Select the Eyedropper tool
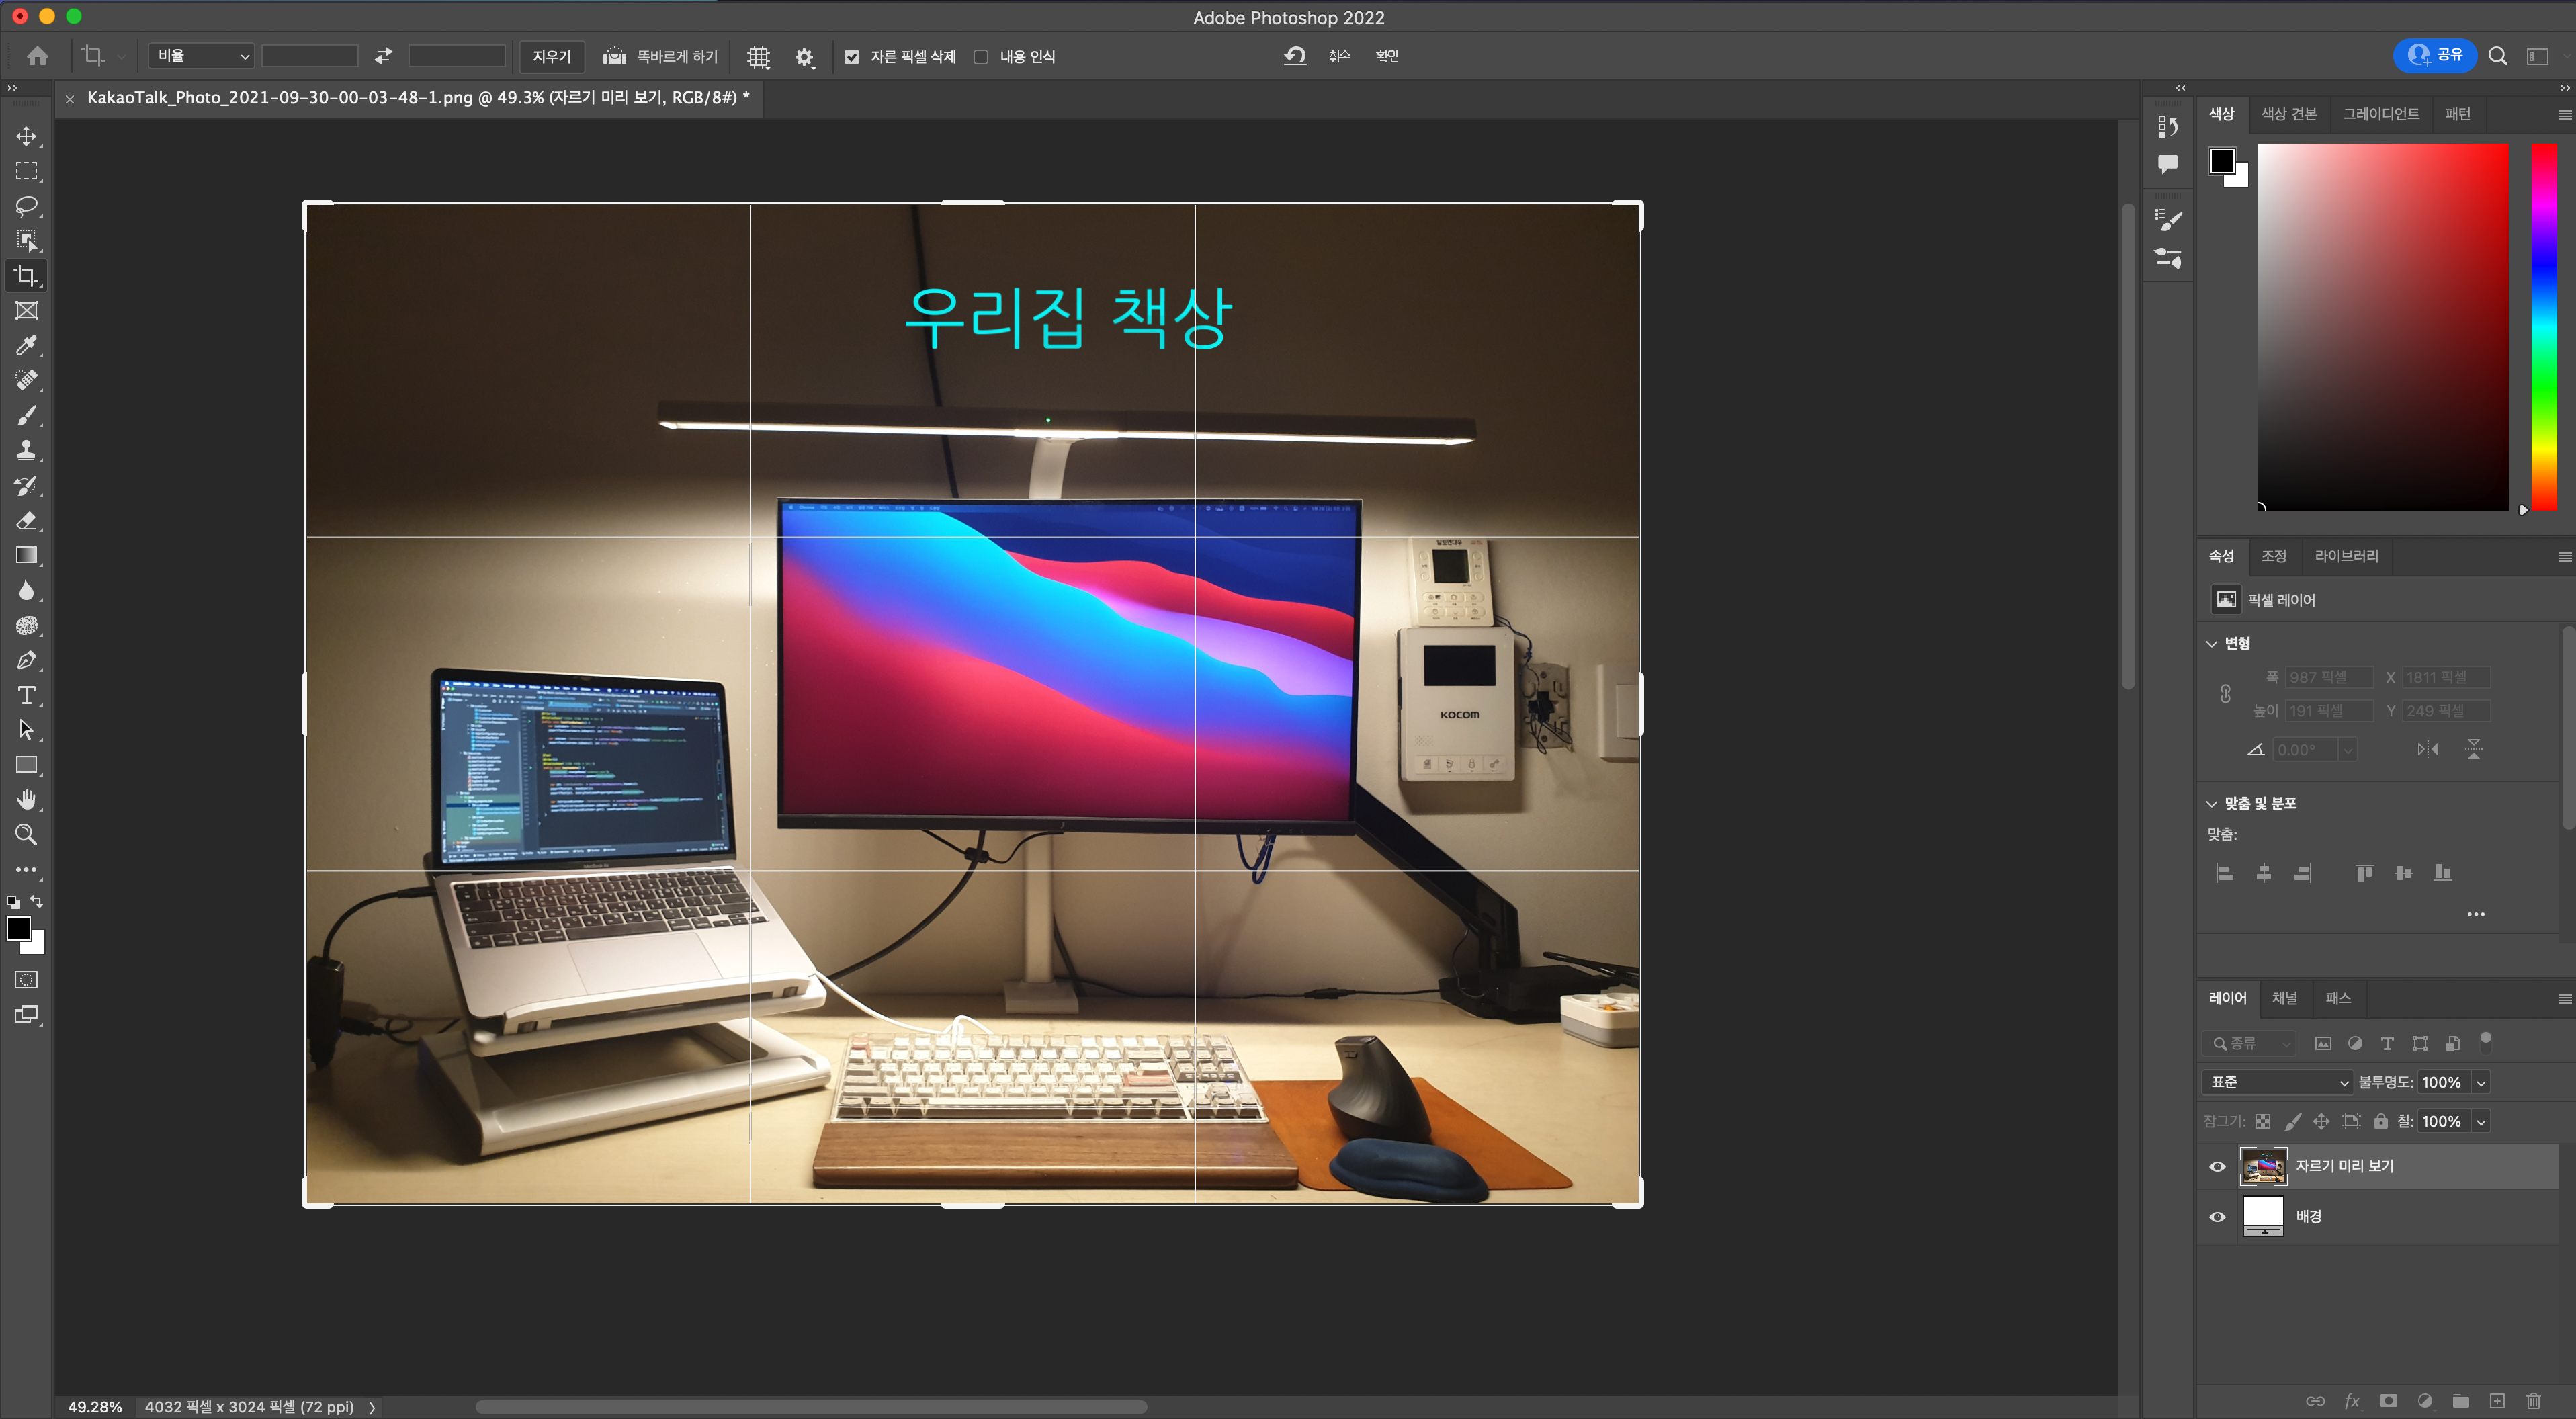 point(26,346)
